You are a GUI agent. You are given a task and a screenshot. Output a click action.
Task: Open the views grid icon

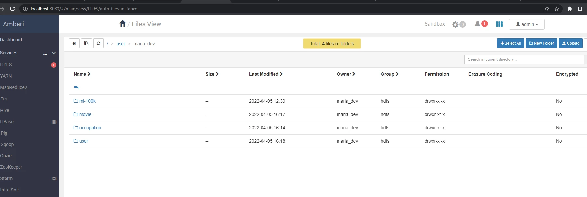499,24
